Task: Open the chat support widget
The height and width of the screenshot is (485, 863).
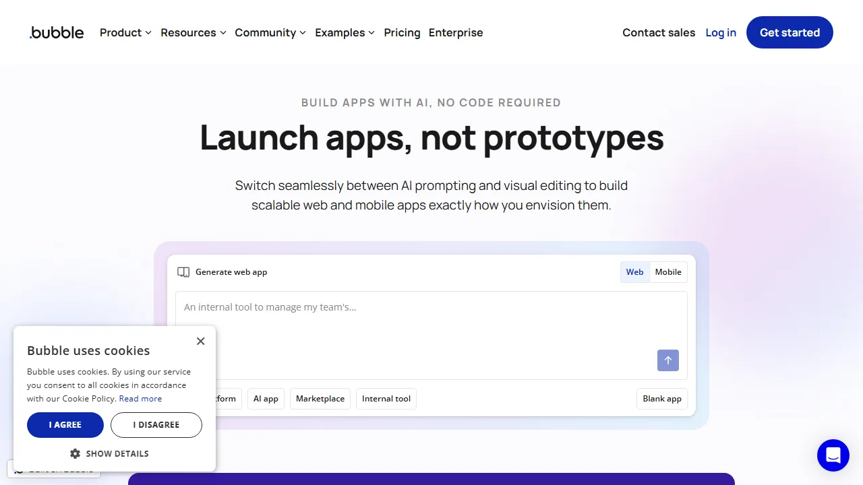Action: point(833,455)
